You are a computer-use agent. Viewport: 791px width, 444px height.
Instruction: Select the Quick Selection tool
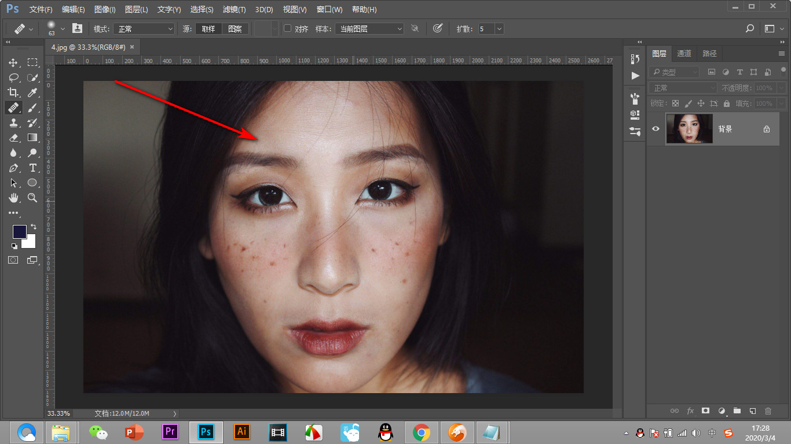pos(32,77)
